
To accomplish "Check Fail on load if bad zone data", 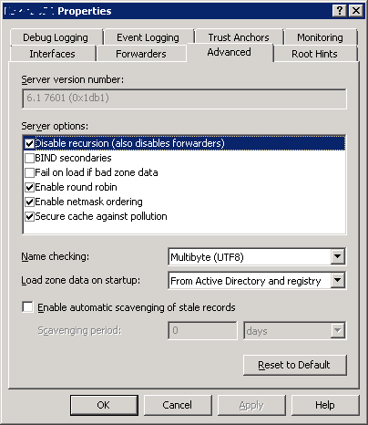I will (29, 172).
